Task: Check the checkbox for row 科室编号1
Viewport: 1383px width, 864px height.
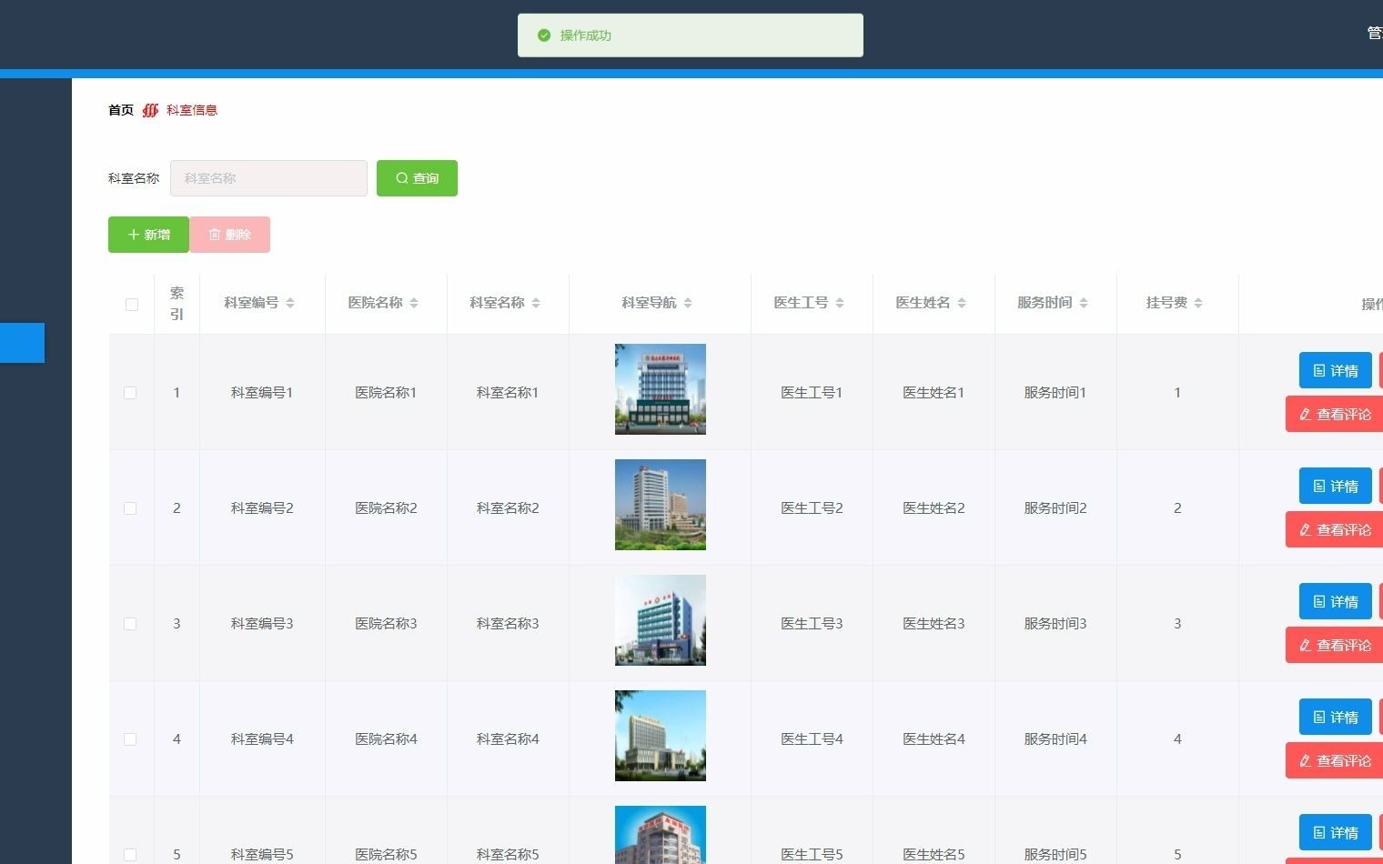Action: click(x=130, y=393)
